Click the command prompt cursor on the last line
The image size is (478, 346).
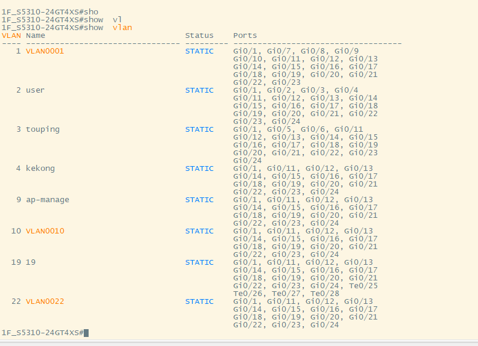tap(86, 333)
